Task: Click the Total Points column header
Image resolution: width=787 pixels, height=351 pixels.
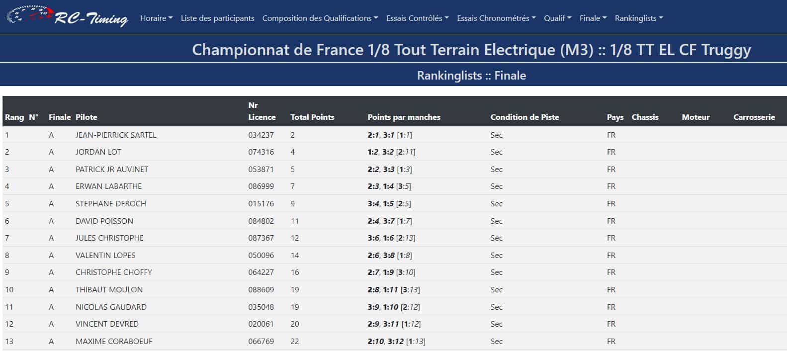Action: click(x=312, y=117)
